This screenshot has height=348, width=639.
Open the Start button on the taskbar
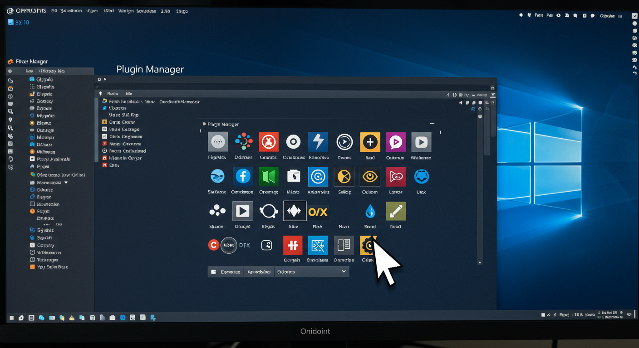click(x=11, y=318)
